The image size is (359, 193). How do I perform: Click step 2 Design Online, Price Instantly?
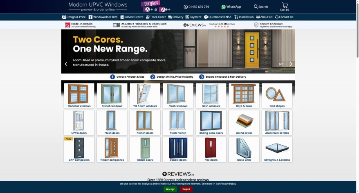pyautogui.click(x=172, y=77)
